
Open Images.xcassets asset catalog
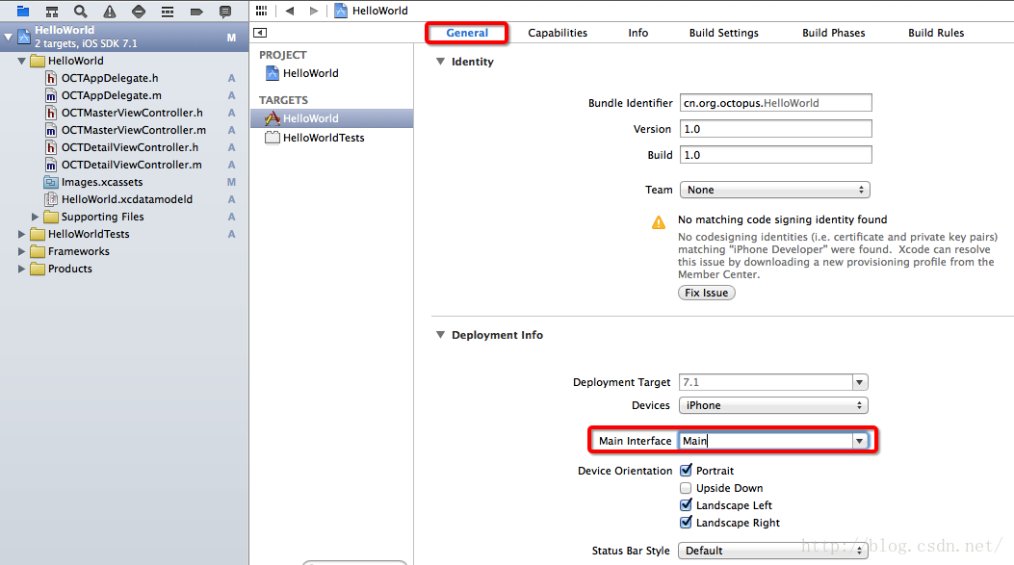(x=93, y=182)
